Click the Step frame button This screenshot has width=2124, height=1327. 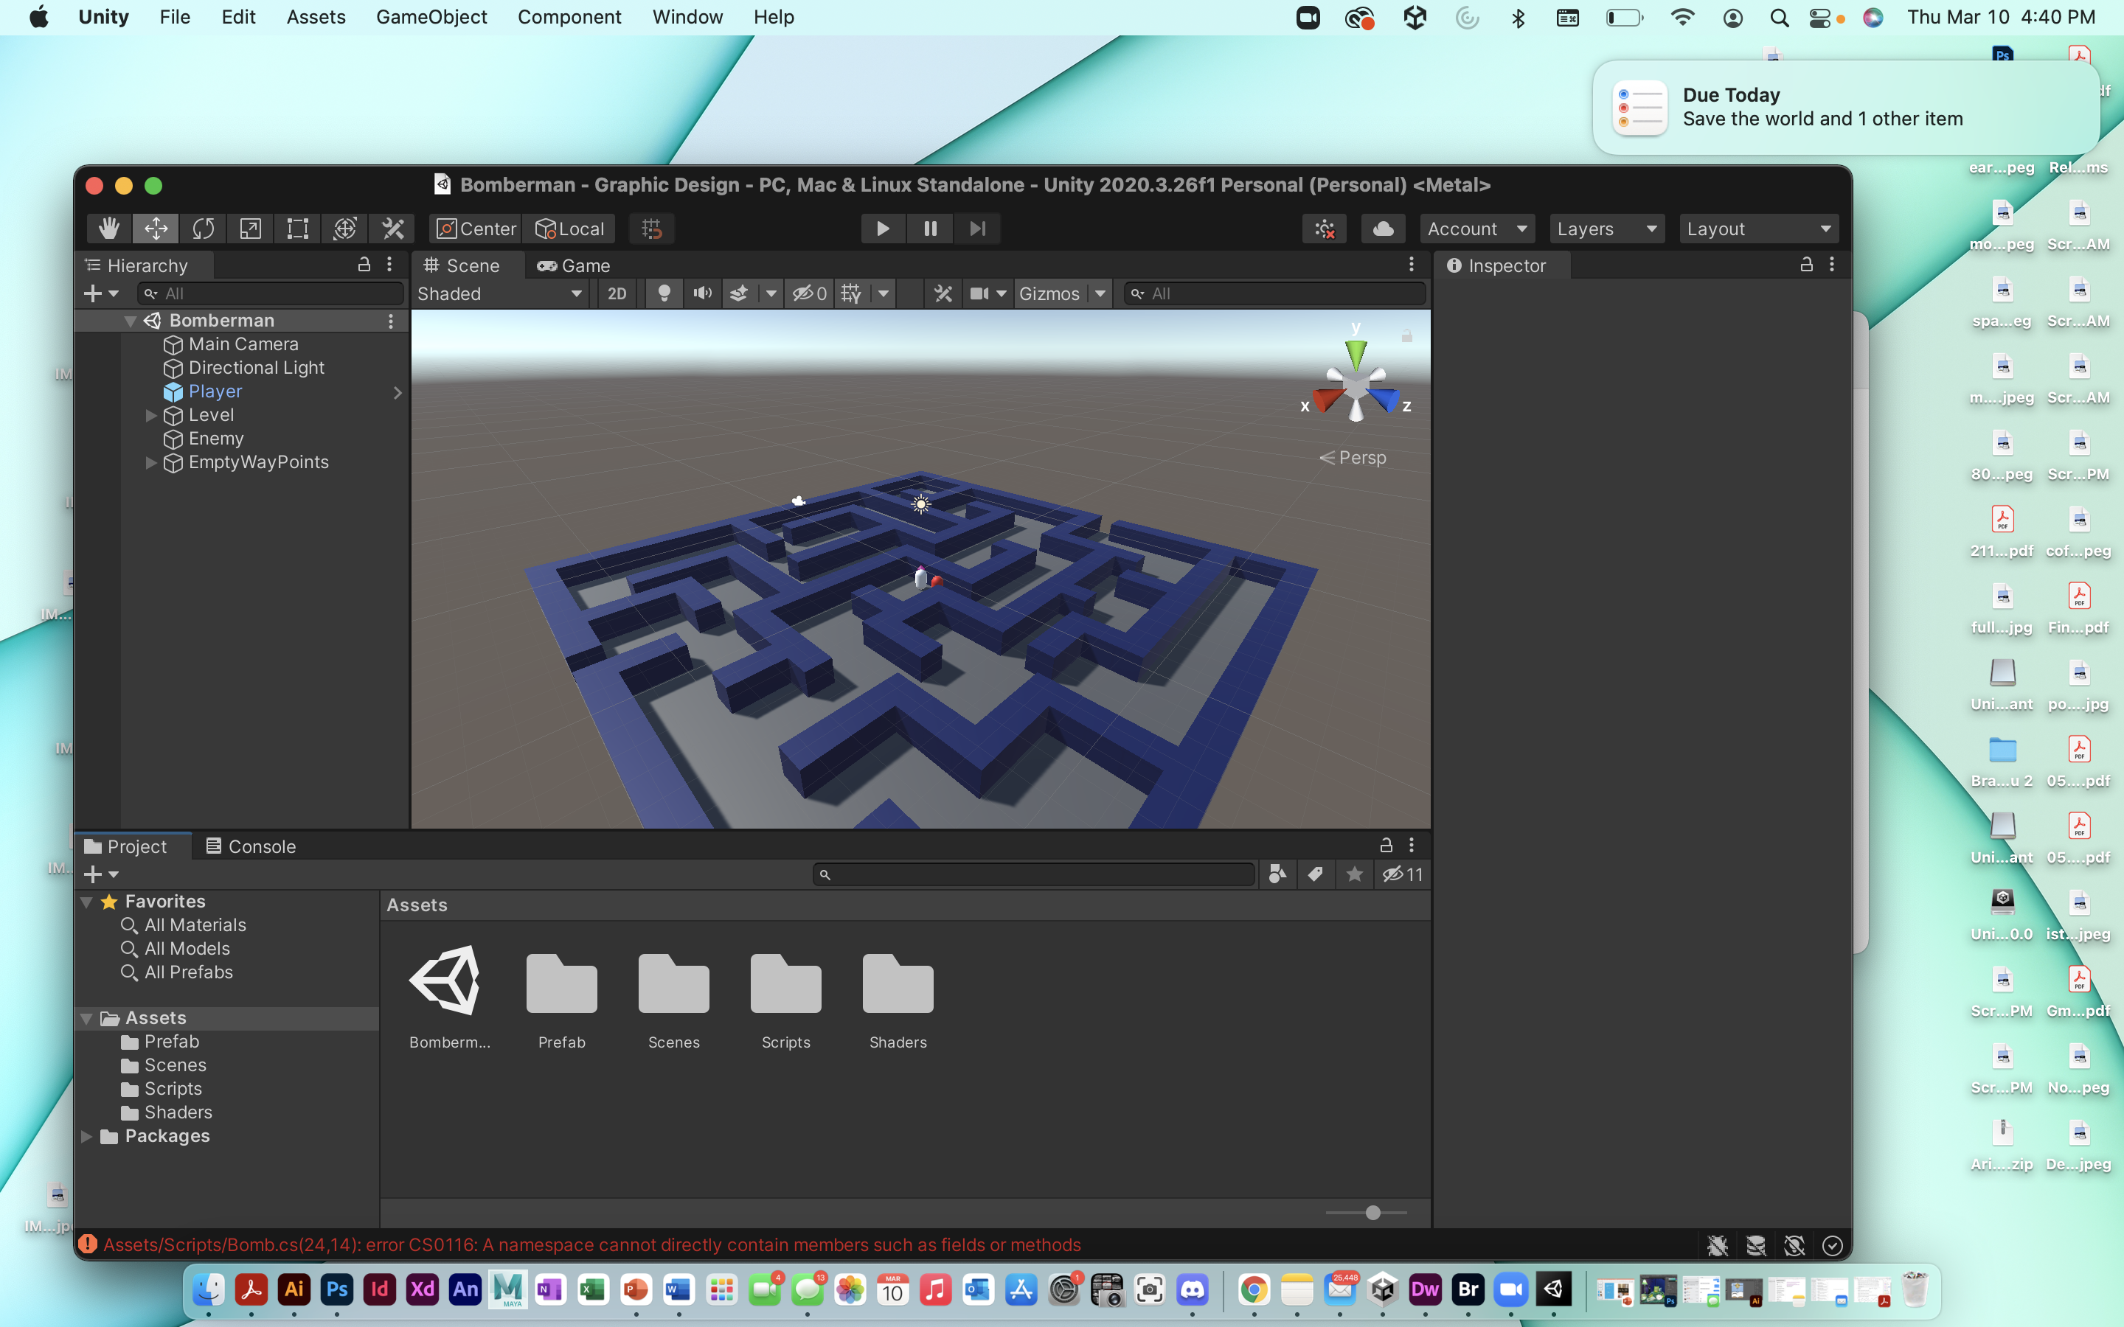coord(978,229)
